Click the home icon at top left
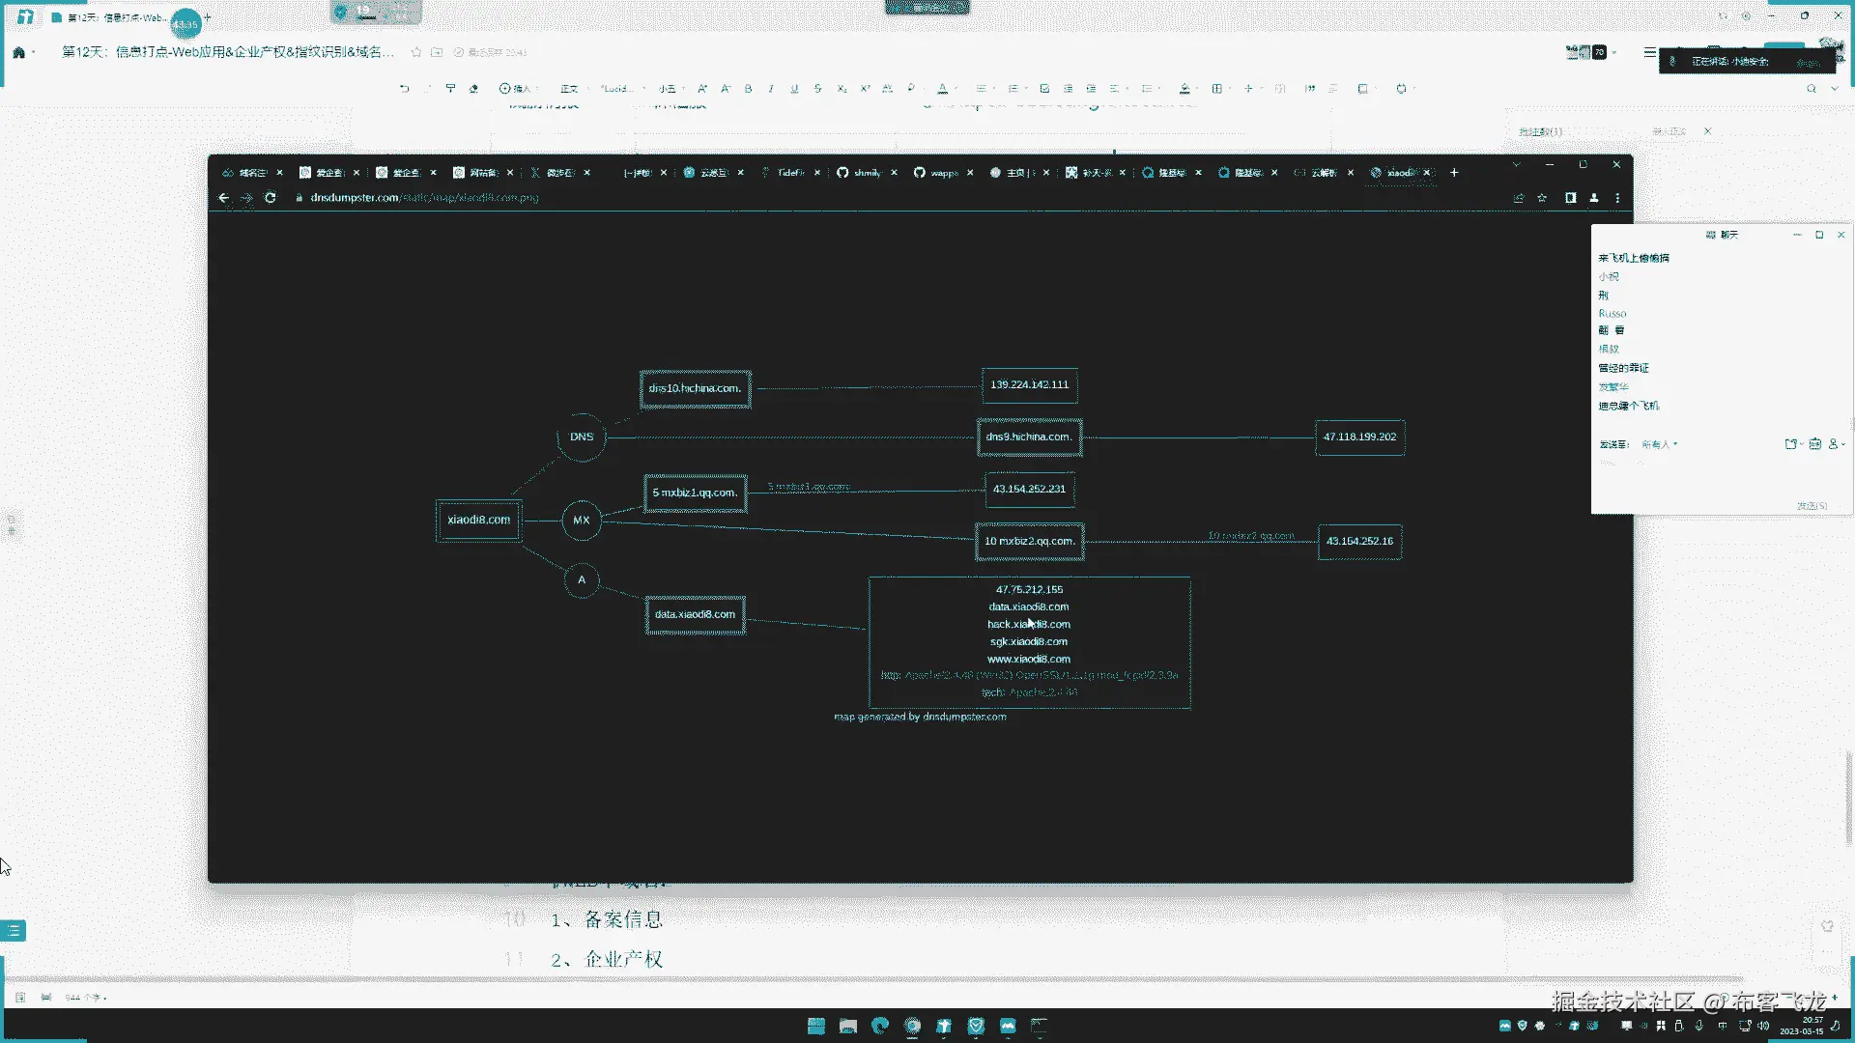Image resolution: width=1855 pixels, height=1043 pixels. point(19,52)
